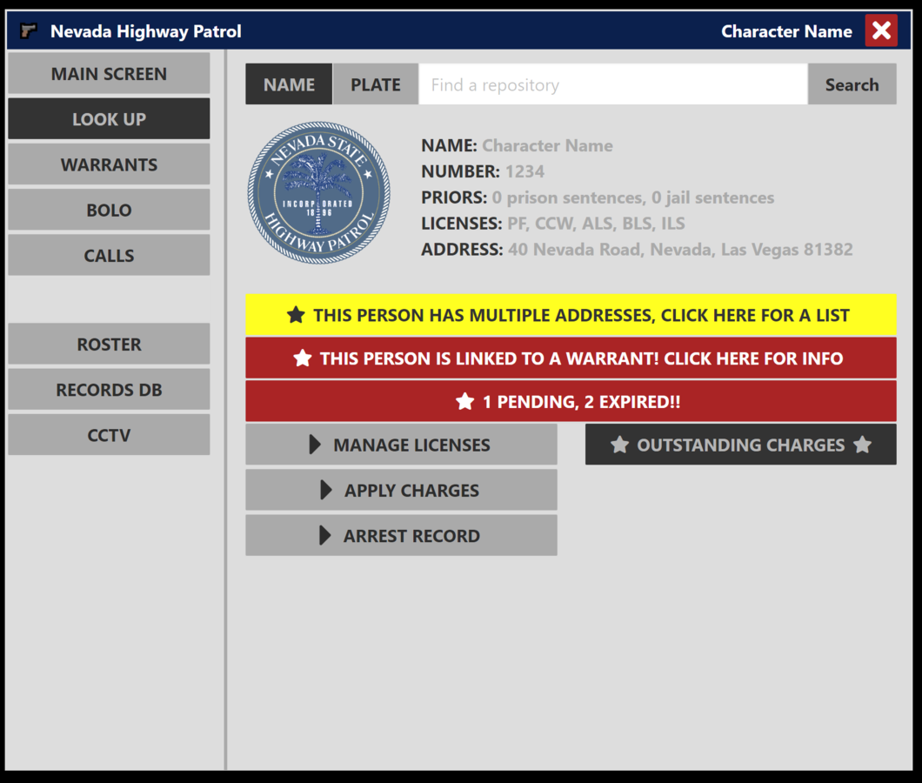Click the Nevada State Highway Patrol seal
922x783 pixels.
pos(319,192)
